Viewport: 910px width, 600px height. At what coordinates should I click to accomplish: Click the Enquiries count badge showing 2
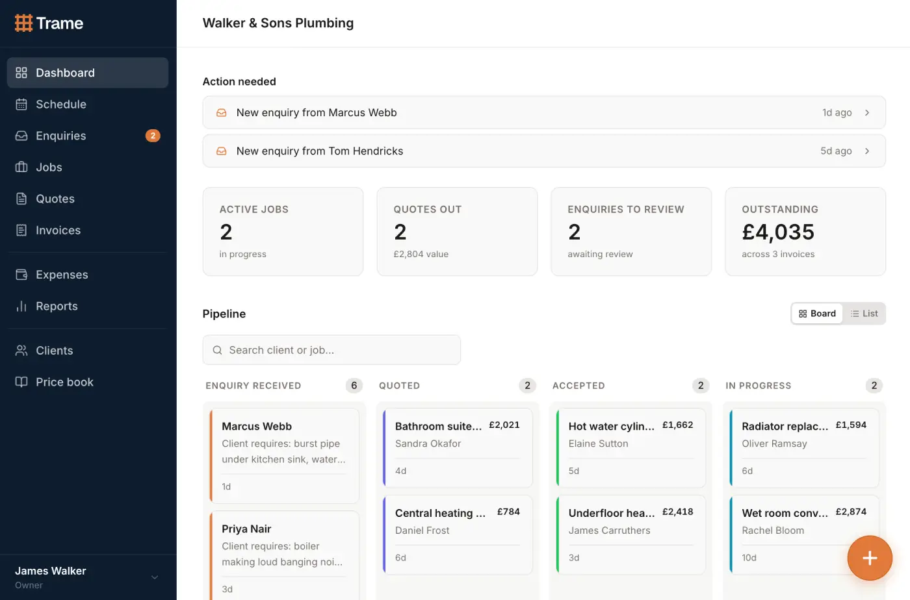(153, 136)
